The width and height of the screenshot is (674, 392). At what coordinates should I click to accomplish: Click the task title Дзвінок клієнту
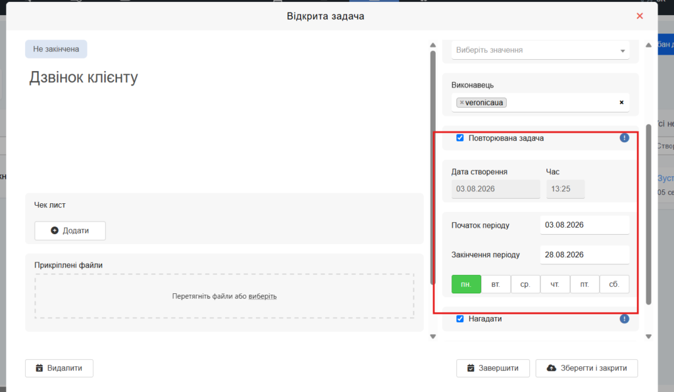click(84, 78)
